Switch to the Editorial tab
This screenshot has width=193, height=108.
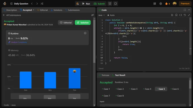pos(43,10)
